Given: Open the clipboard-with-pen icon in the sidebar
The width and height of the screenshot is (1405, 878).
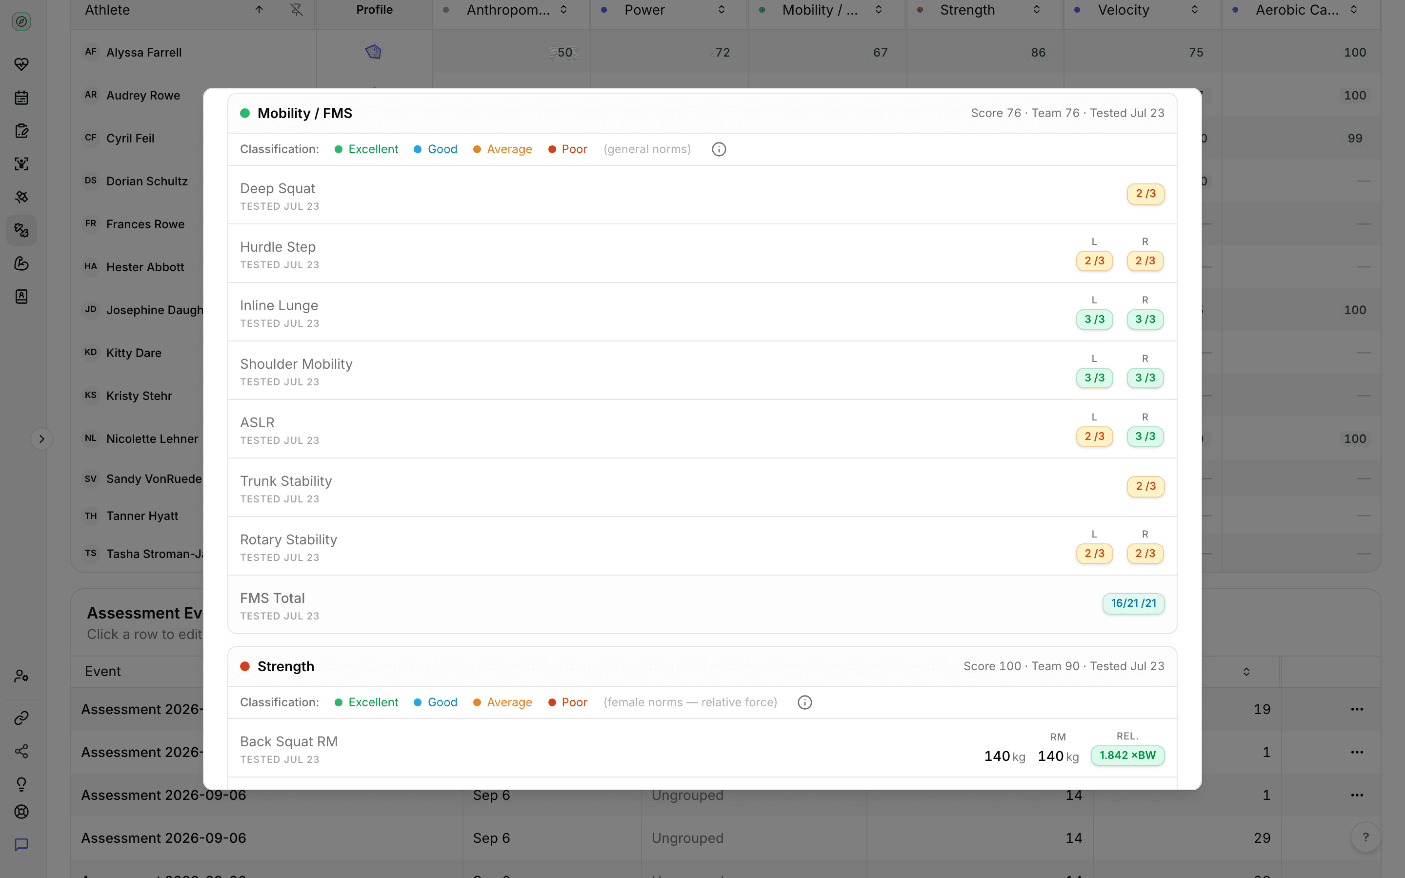Looking at the screenshot, I should (x=21, y=131).
